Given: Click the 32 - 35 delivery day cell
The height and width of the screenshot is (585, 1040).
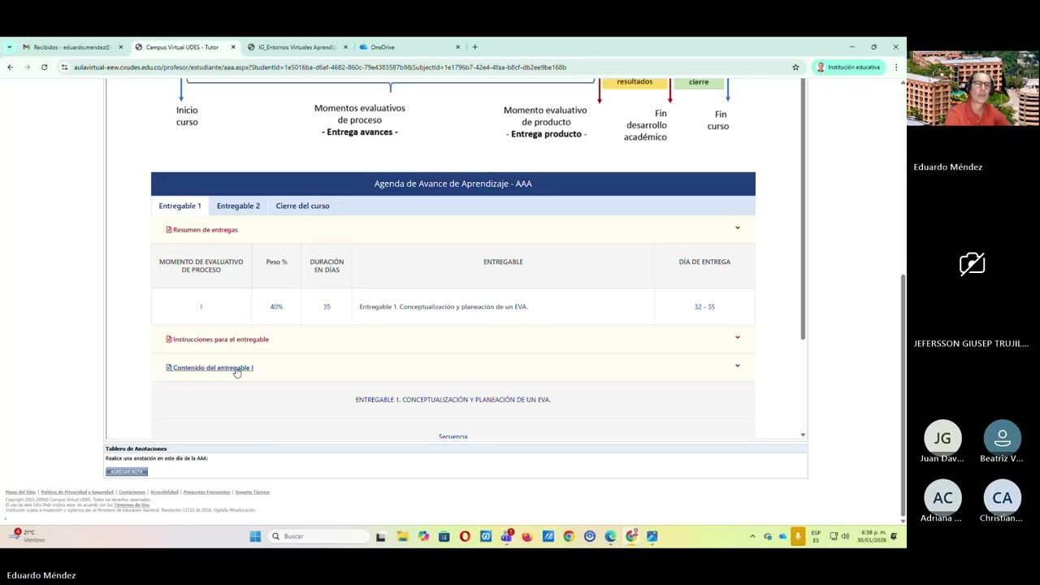Looking at the screenshot, I should (704, 306).
